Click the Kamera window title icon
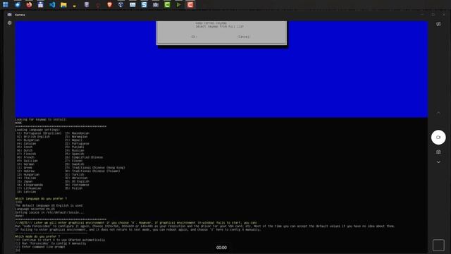Viewport: 451px width, 254px height. coord(9,15)
